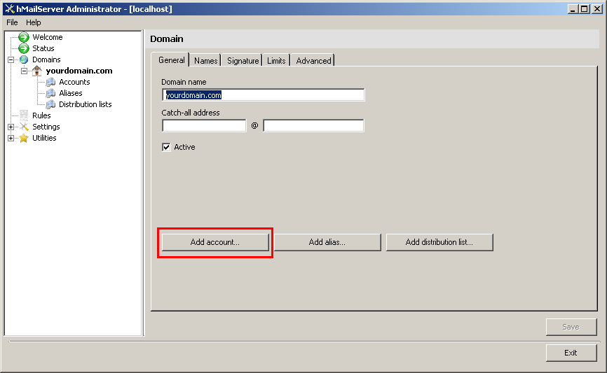Click the green arrow icon beside Status
This screenshot has width=607, height=373.
click(24, 48)
